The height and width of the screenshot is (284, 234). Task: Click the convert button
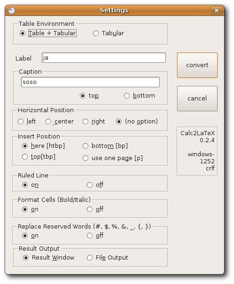pos(197,65)
